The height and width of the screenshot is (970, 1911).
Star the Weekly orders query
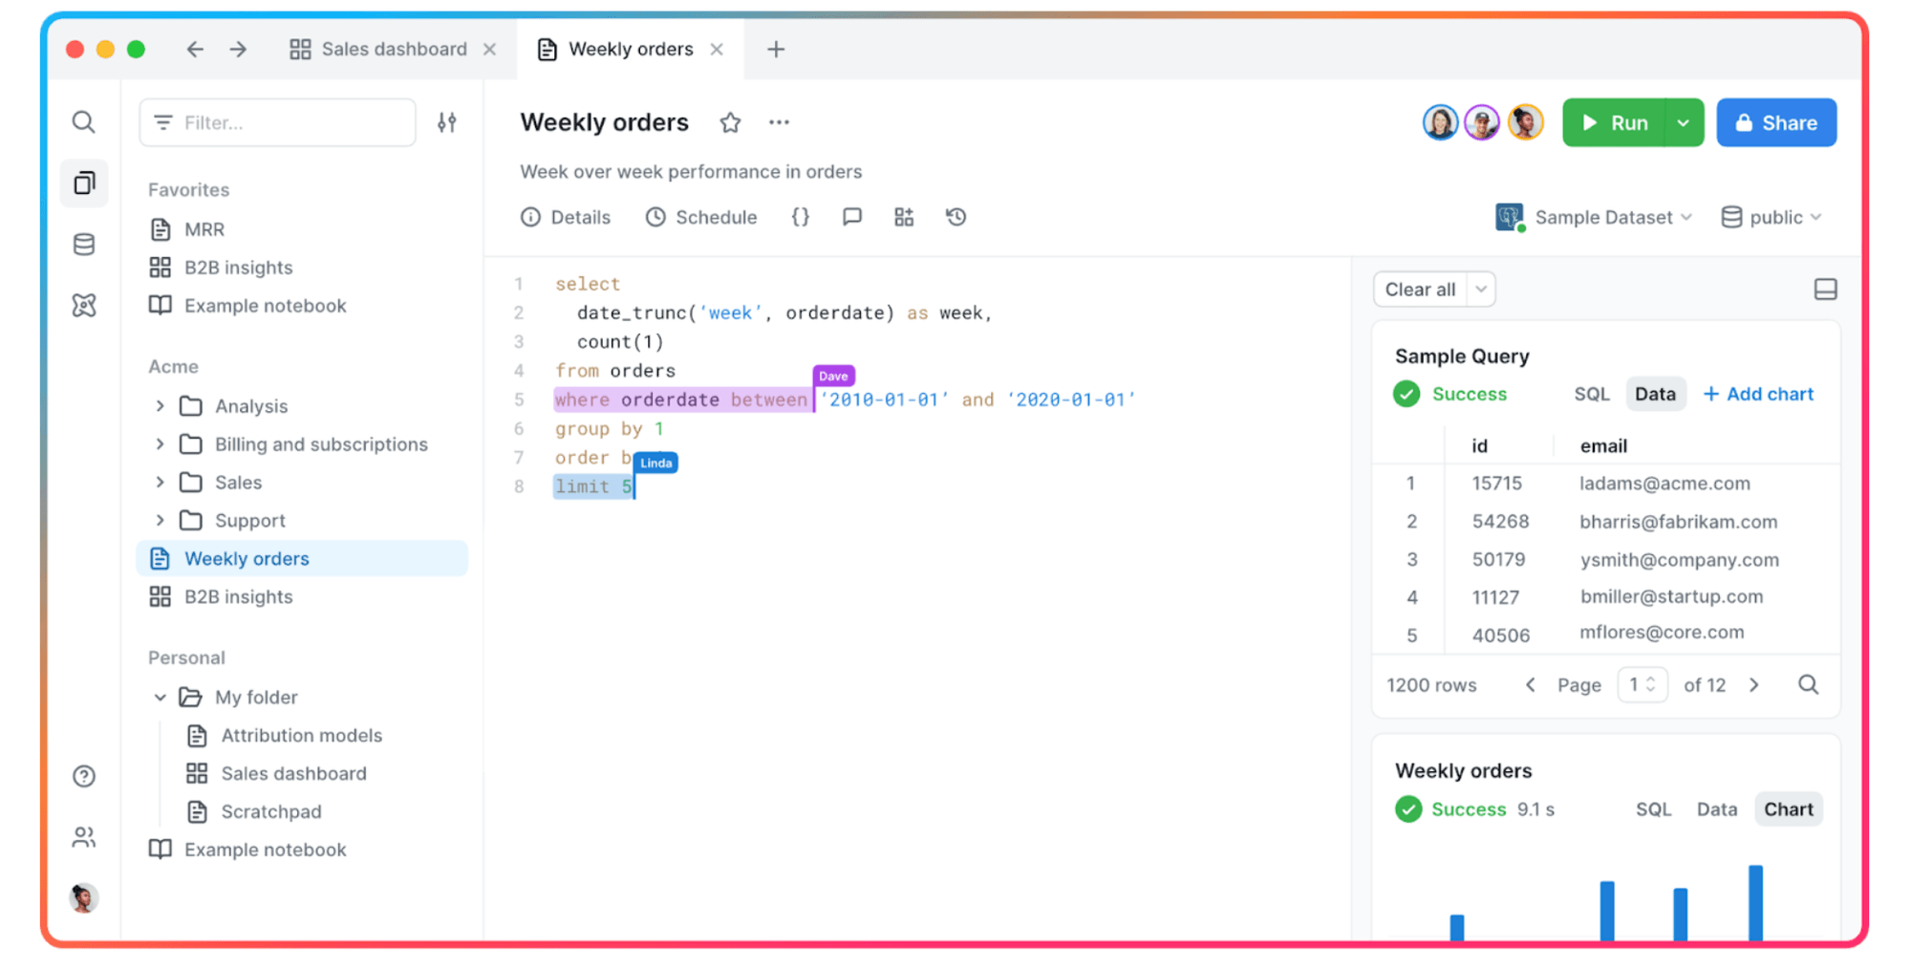(x=729, y=122)
